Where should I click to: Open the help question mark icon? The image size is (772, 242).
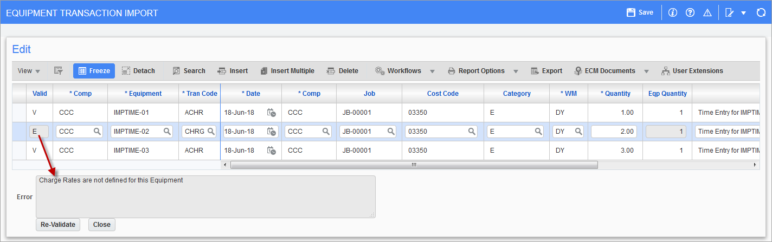pos(690,12)
